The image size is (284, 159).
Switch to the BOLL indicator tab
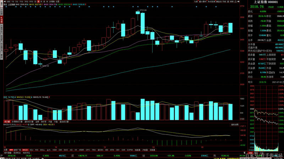point(42,150)
